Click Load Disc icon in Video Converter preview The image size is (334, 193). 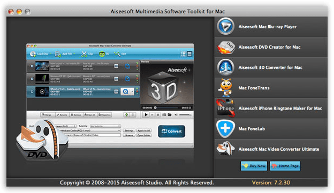tap(33, 54)
